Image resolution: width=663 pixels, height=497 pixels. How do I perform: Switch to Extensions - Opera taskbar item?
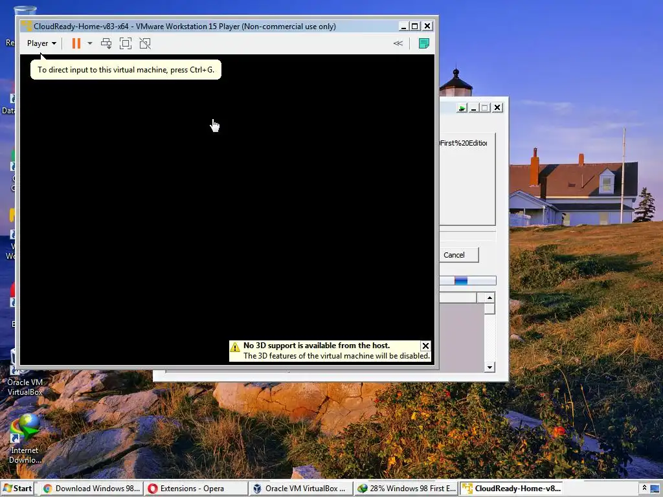(197, 489)
